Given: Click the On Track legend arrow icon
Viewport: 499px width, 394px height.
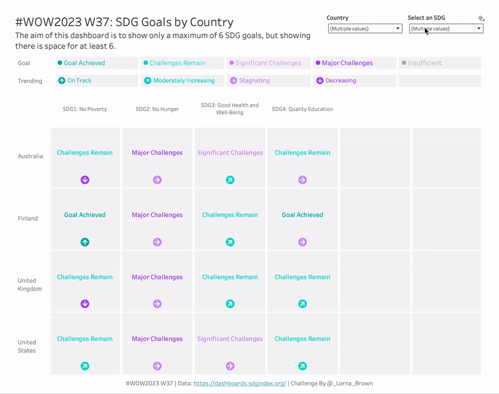Looking at the screenshot, I should tap(62, 80).
